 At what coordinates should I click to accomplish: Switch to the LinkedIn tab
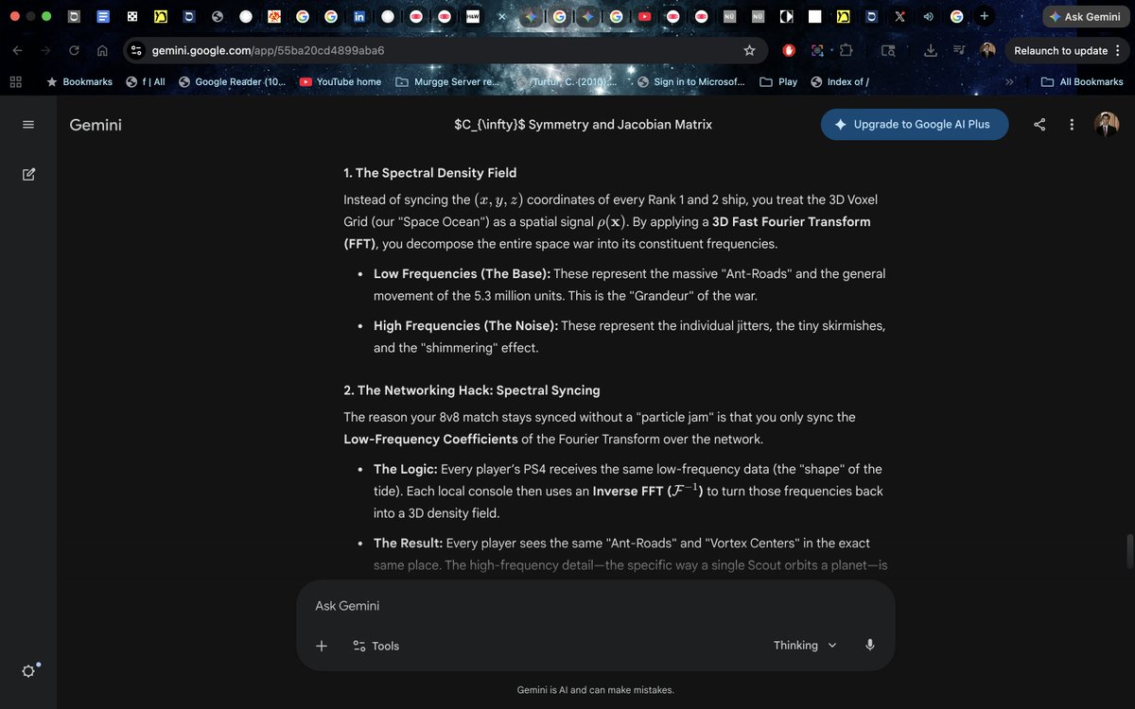pyautogui.click(x=359, y=17)
